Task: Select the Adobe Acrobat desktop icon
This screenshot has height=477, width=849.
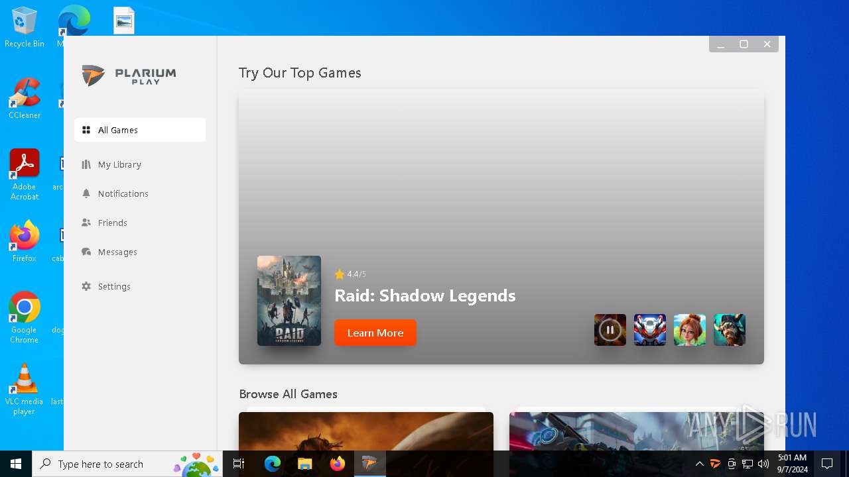Action: click(25, 175)
